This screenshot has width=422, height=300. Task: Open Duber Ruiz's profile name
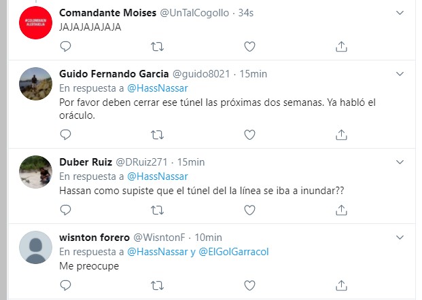(x=82, y=162)
